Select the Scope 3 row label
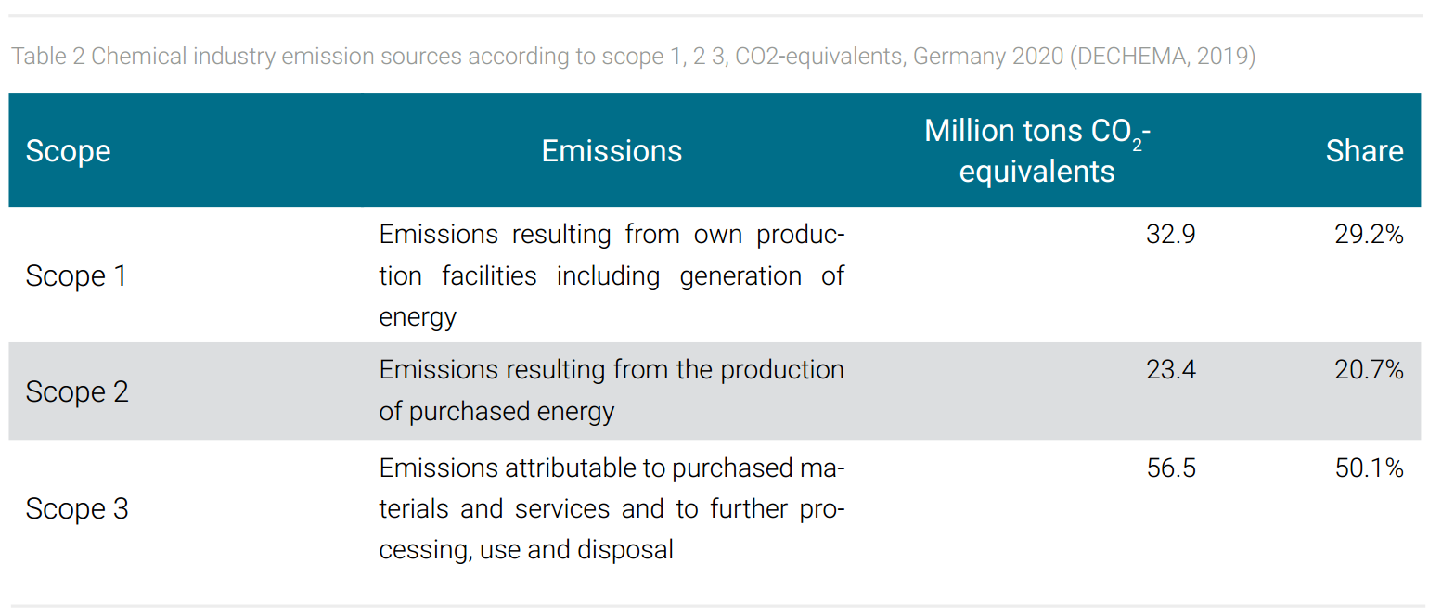 click(77, 508)
